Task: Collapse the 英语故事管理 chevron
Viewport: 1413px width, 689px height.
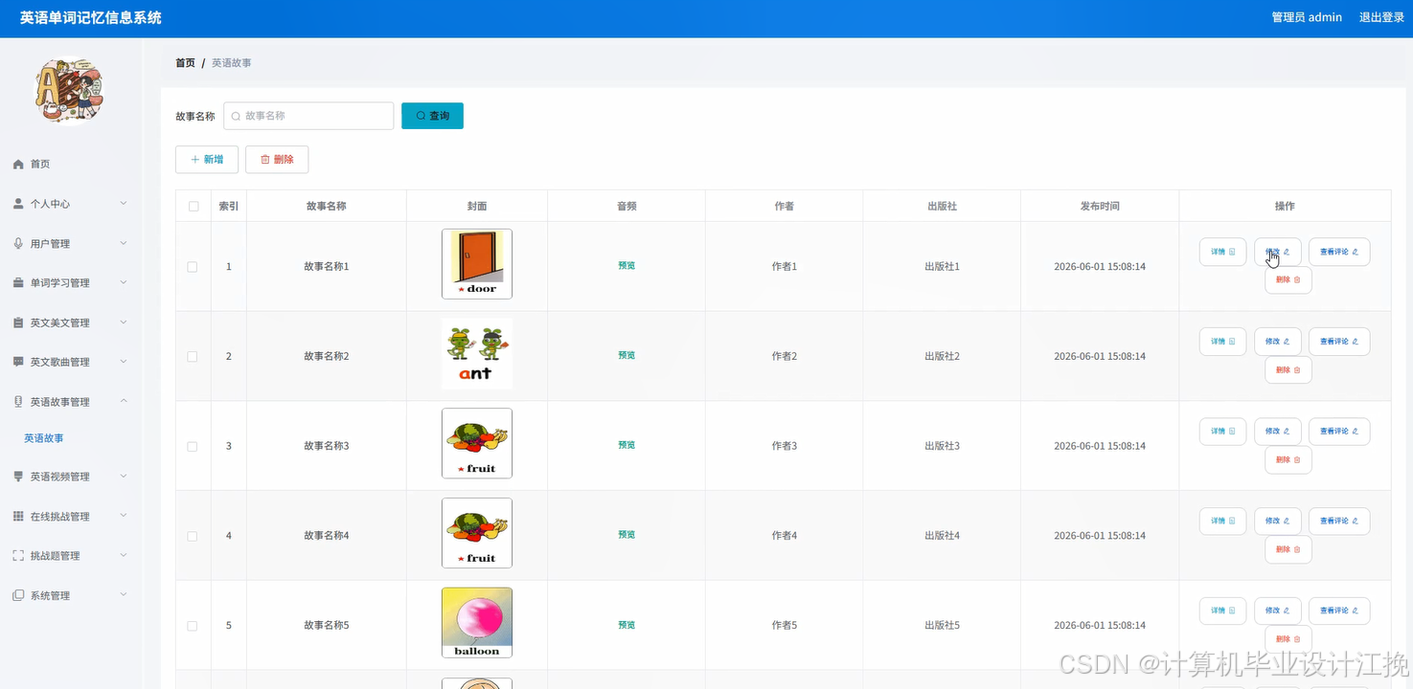Action: point(124,401)
